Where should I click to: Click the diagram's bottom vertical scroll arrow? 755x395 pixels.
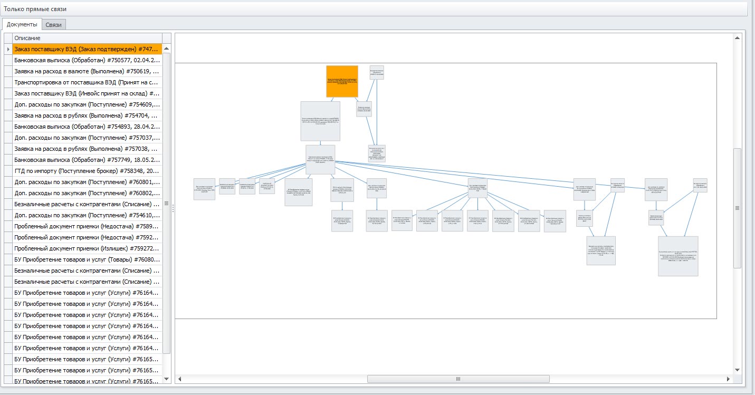click(737, 371)
